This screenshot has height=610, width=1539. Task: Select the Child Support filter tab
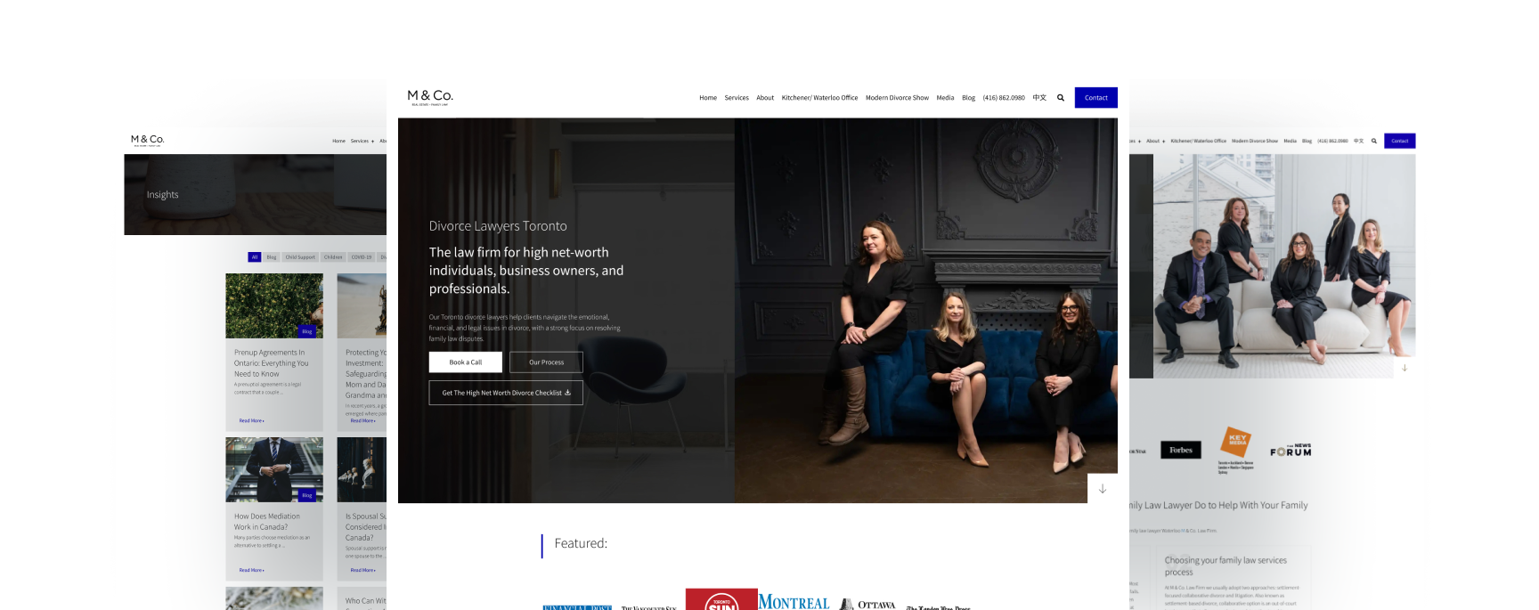pos(300,257)
